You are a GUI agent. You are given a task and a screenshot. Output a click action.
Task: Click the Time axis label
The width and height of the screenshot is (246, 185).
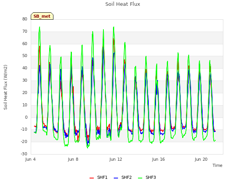pyautogui.click(x=217, y=165)
